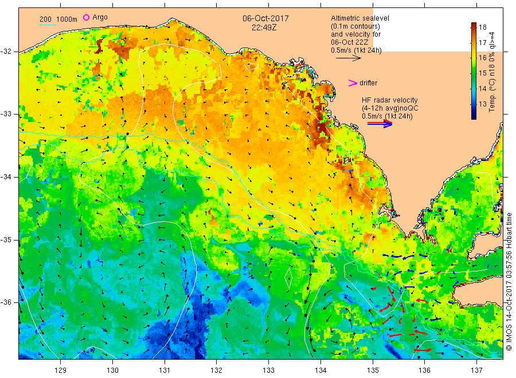Click the '200 1000m' depth legend text

coord(58,19)
